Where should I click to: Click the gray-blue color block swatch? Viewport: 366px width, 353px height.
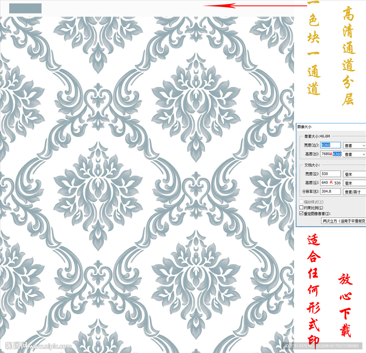click(x=25, y=8)
